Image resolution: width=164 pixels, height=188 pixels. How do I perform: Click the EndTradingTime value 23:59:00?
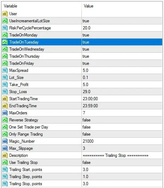(x=90, y=106)
